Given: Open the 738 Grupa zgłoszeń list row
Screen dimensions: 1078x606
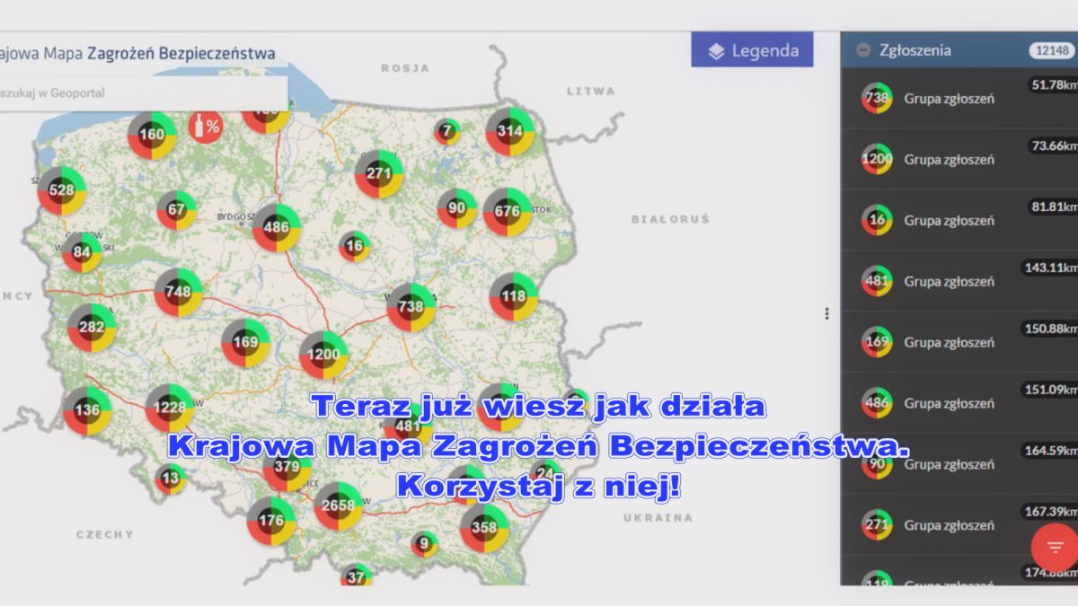Looking at the screenshot, I should (x=959, y=98).
